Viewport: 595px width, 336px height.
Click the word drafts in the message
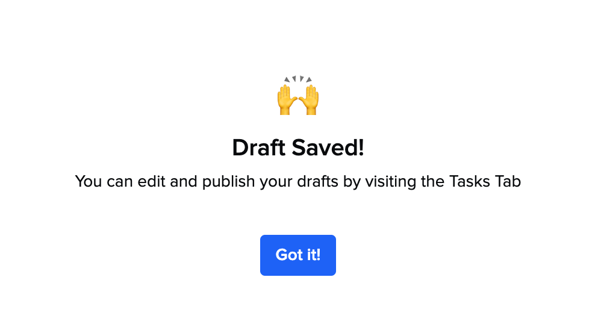317,181
